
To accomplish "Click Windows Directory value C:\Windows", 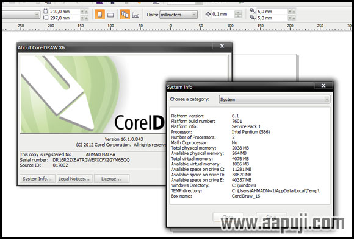I will point(244,185).
